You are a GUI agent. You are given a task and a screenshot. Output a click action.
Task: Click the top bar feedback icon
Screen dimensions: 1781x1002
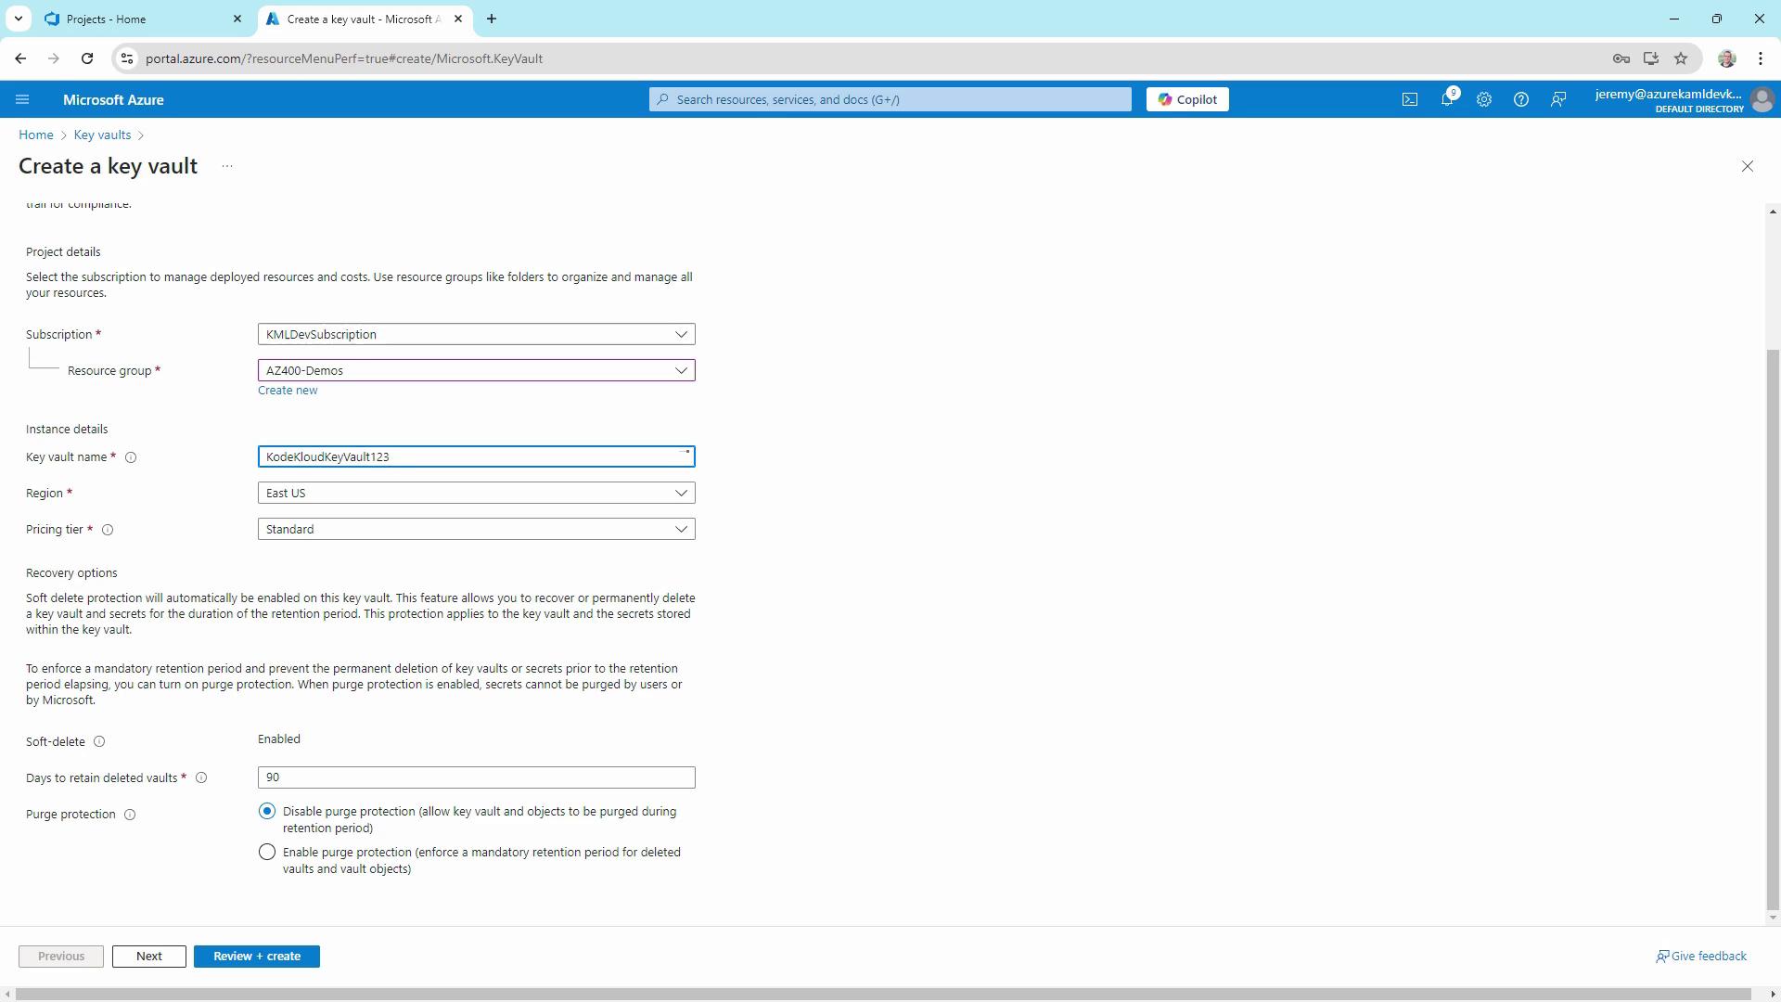pyautogui.click(x=1558, y=99)
